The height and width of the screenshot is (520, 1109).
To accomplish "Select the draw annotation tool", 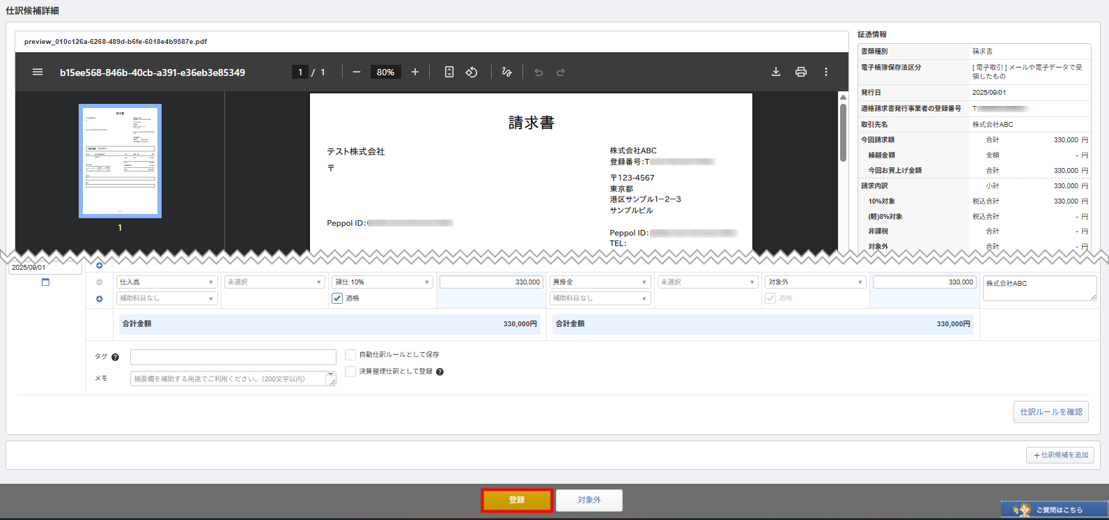I will [506, 72].
